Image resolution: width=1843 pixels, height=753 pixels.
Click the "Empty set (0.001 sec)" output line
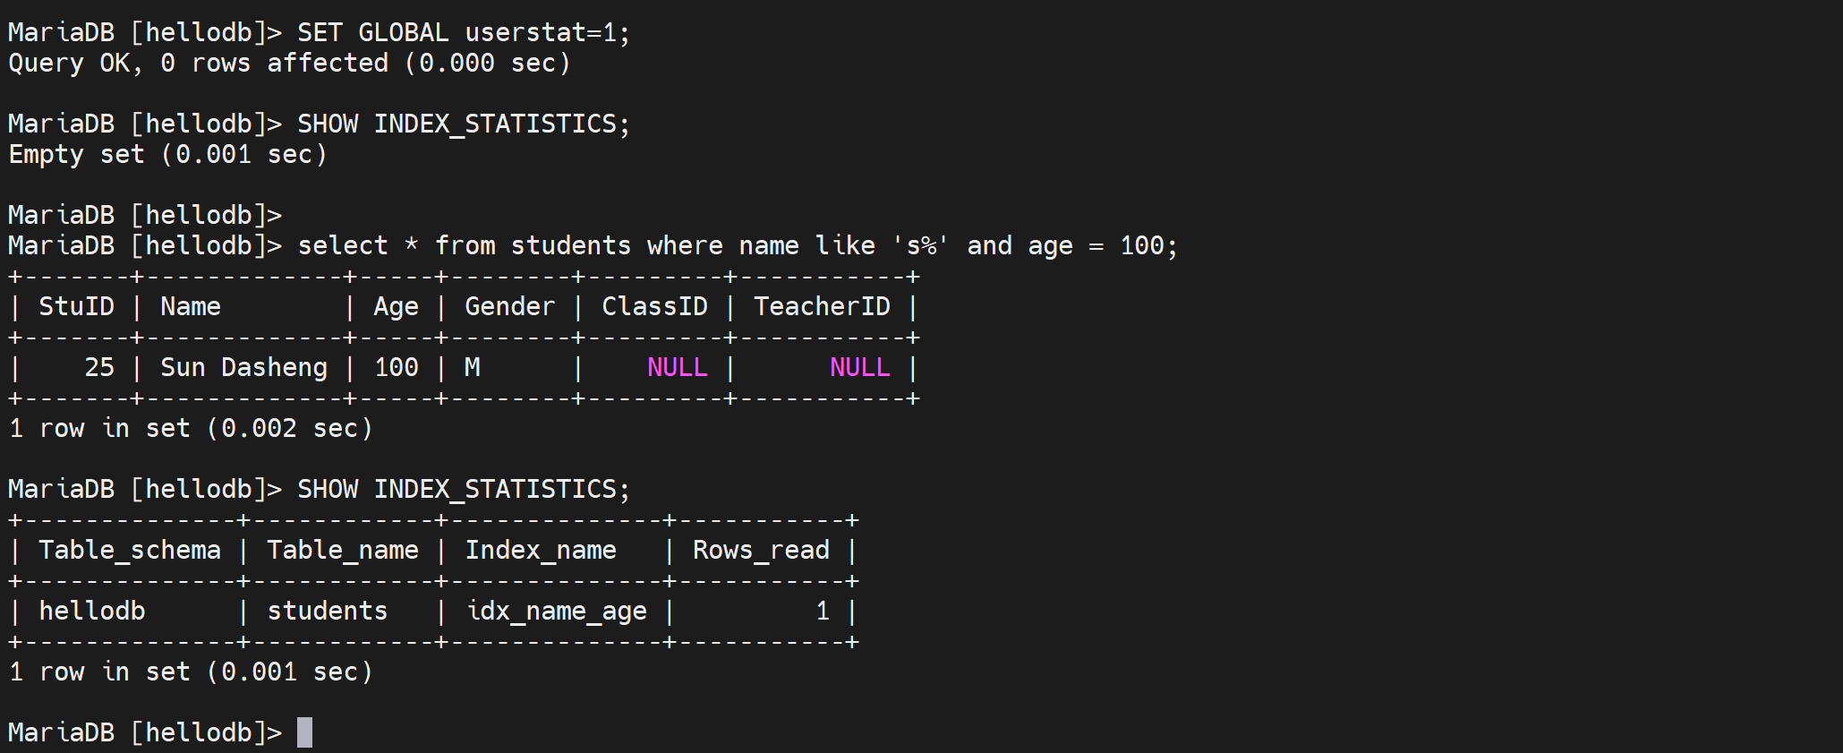tap(167, 155)
